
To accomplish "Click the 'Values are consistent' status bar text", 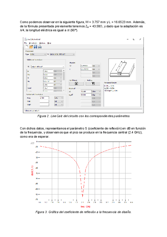I will point(32,111).
